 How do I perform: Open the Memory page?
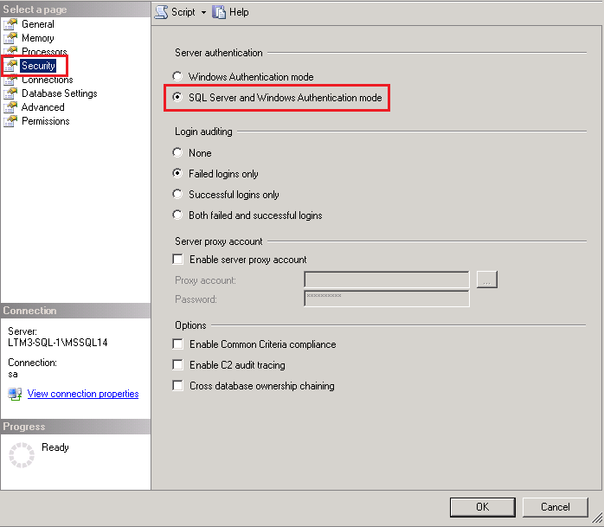[x=37, y=38]
